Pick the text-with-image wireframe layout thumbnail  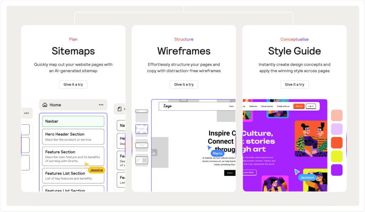[x=142, y=161]
